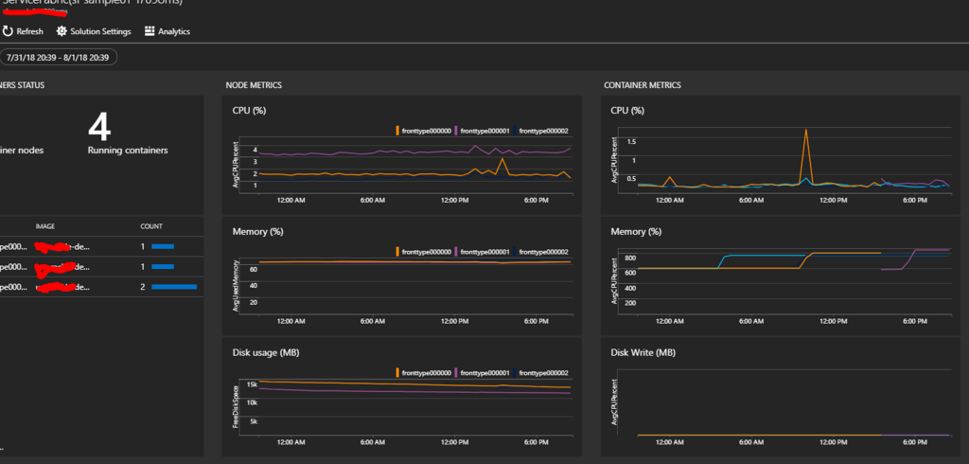Toggle fronttype000002 legend in Node Memory chart
This screenshot has height=464, width=969.
(x=540, y=253)
